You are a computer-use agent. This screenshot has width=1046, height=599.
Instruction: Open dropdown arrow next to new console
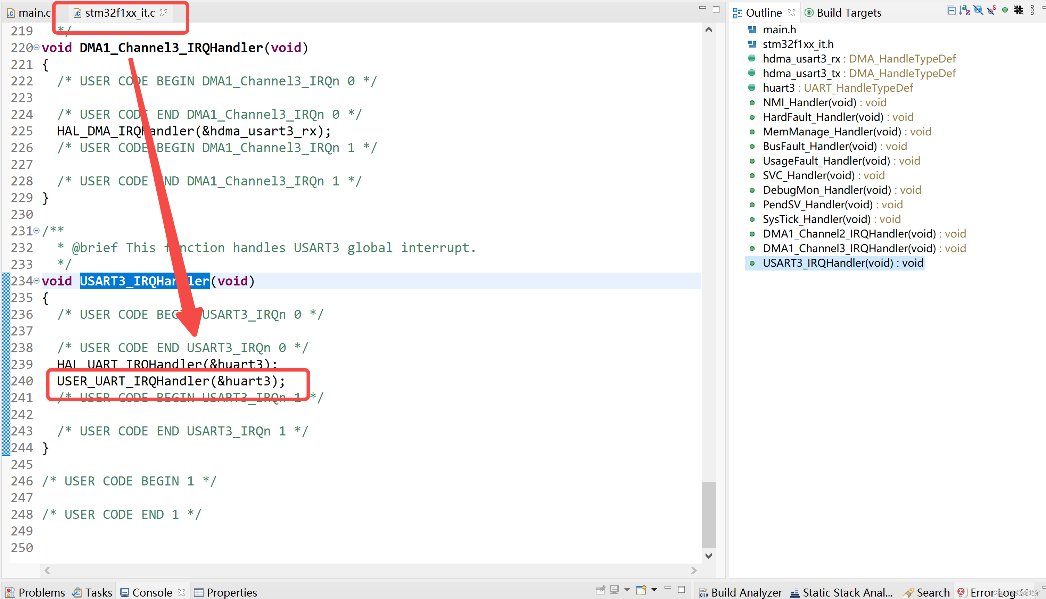pyautogui.click(x=654, y=590)
